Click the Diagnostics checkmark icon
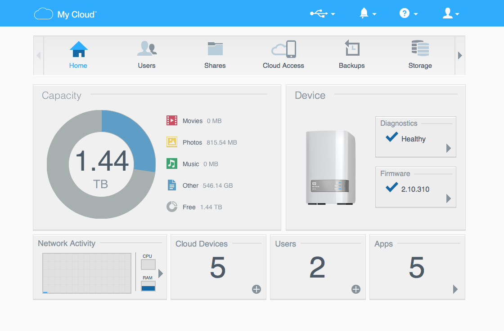This screenshot has width=504, height=331. coord(392,137)
